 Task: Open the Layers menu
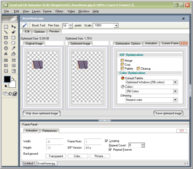pos(36,11)
